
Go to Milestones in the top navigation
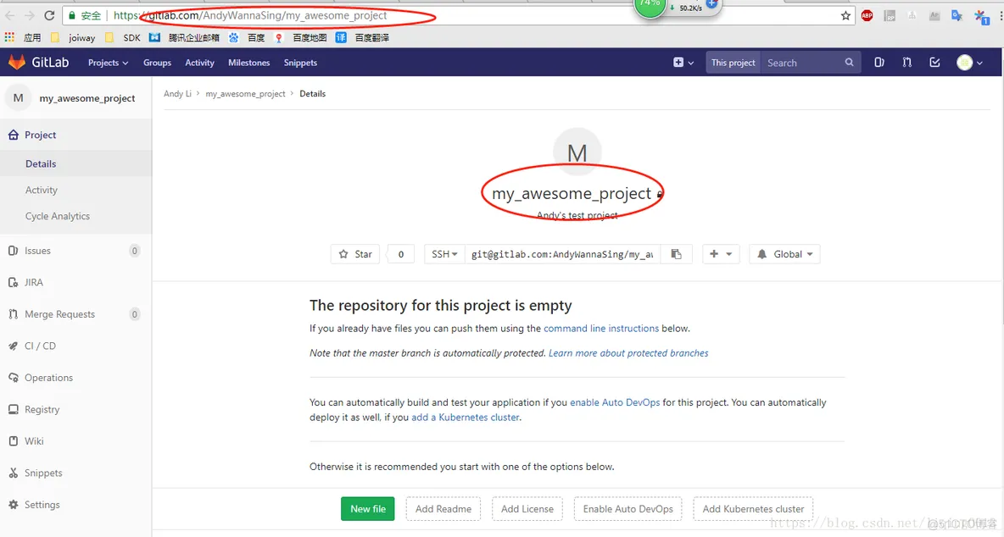click(249, 63)
